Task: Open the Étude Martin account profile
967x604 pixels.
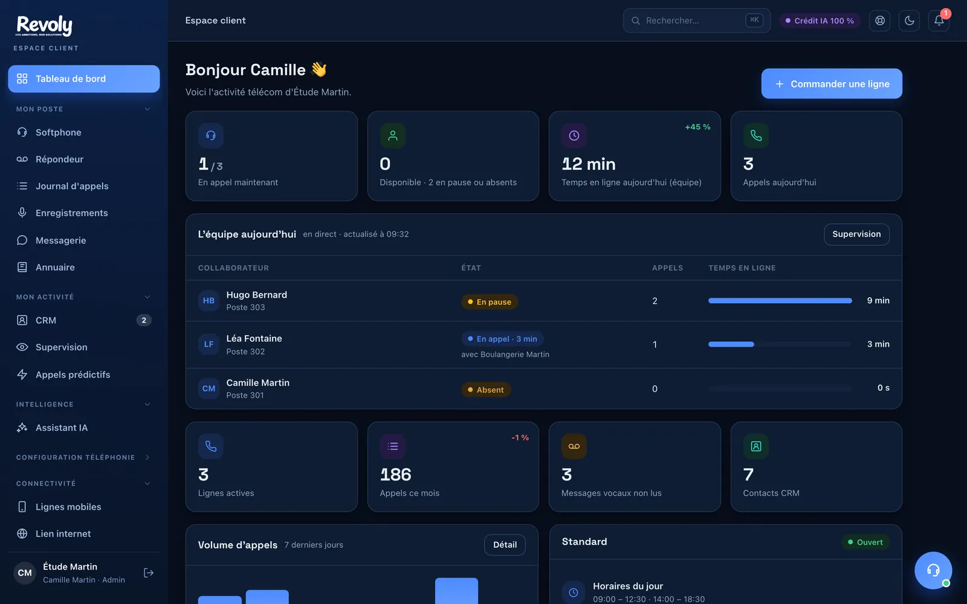Action: [71, 573]
